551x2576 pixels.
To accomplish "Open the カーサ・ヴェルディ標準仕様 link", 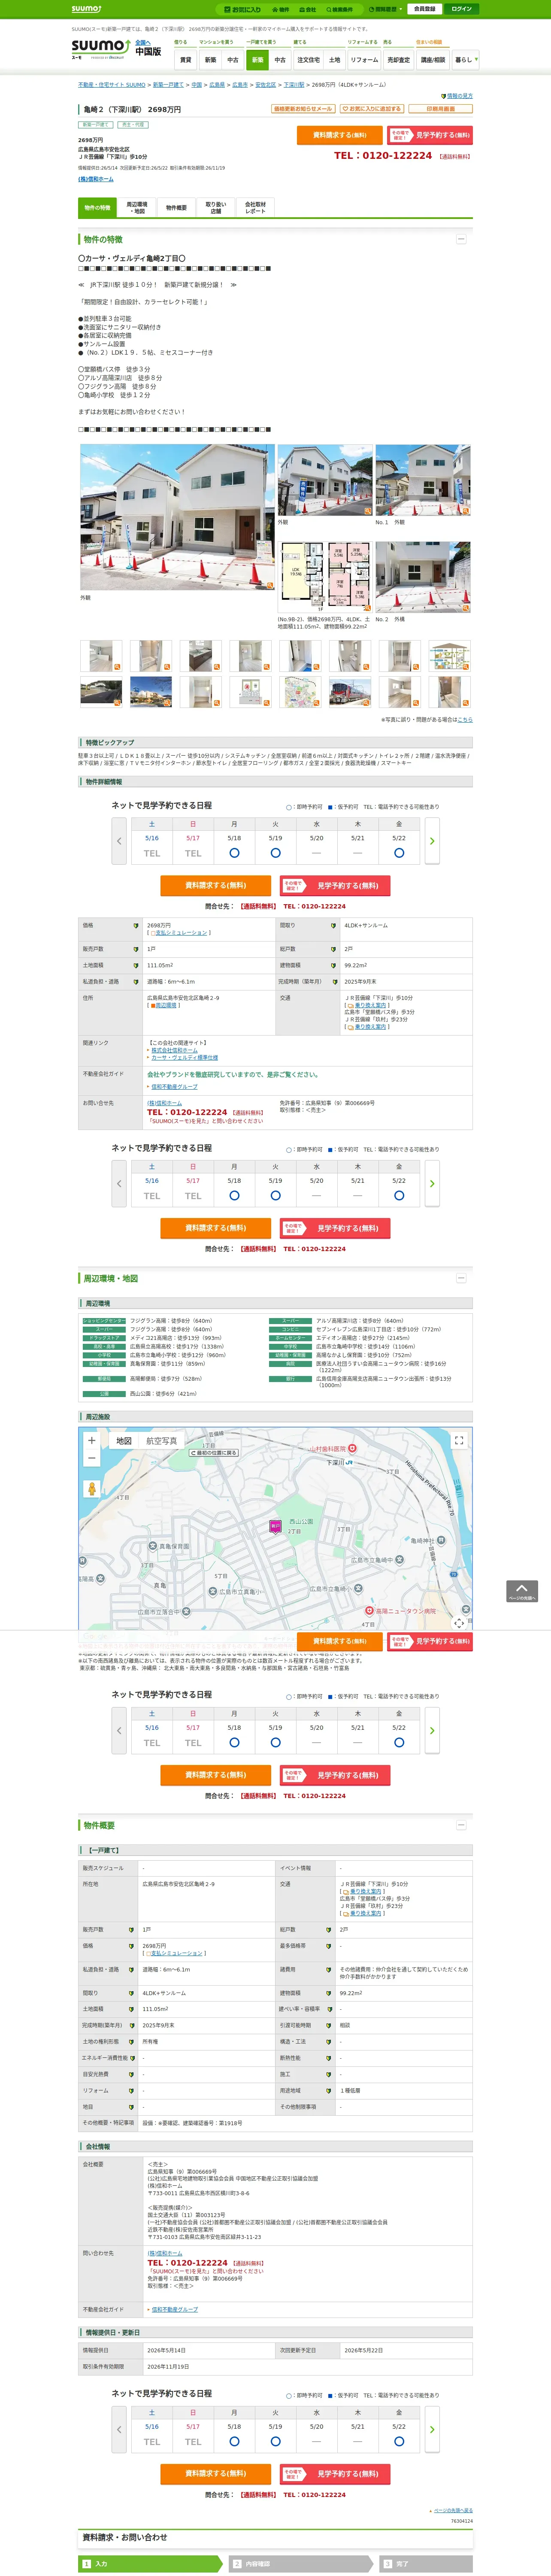I will click(184, 1057).
